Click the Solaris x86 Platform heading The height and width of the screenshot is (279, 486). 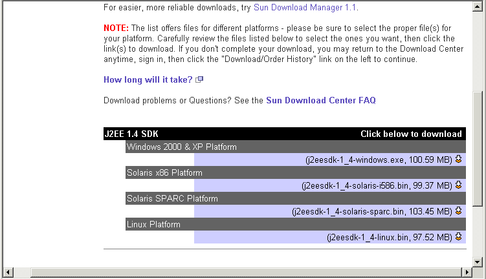coord(164,172)
